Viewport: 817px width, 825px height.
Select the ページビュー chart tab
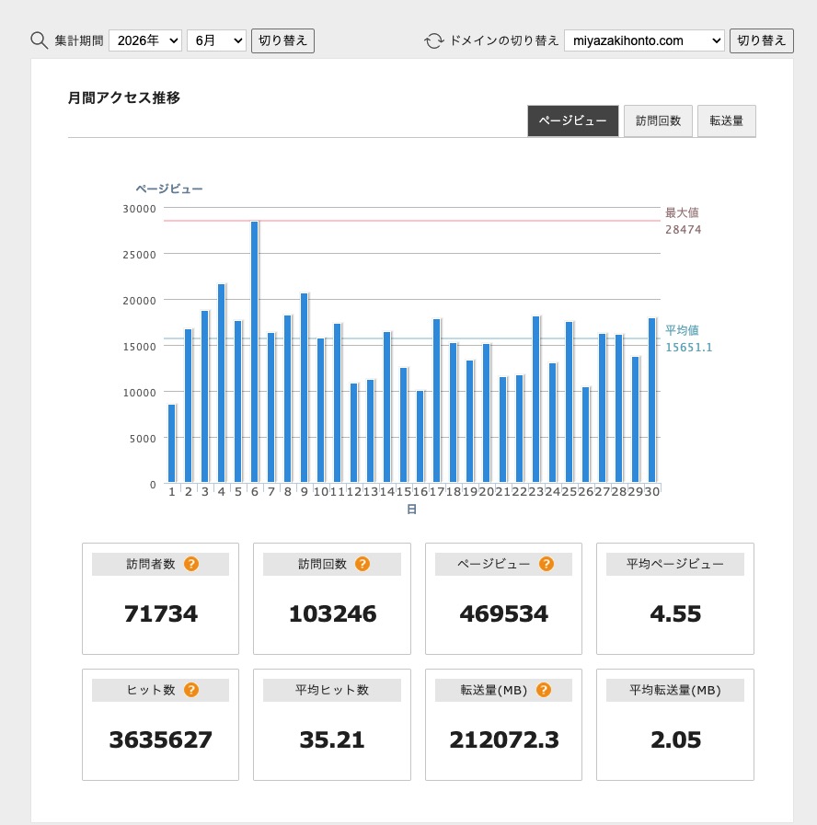pos(573,121)
